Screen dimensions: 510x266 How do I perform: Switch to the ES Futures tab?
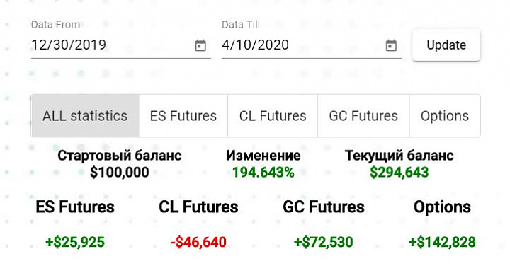click(183, 116)
